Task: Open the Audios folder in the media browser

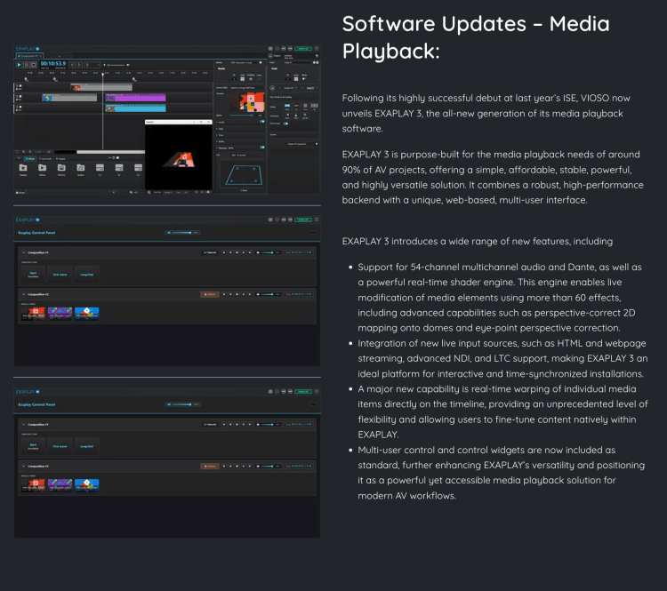Action: tap(81, 168)
